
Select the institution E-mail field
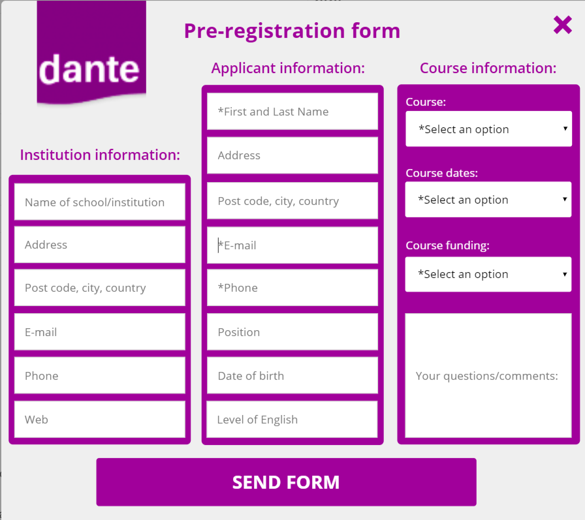(x=100, y=332)
